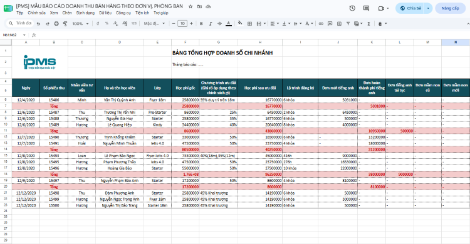
Task: Merge cells icon
Action: tap(259, 23)
